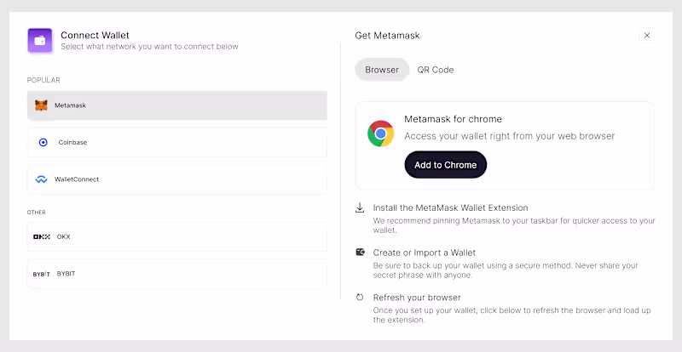The height and width of the screenshot is (352, 682).
Task: Click the Chrome browser logo
Action: [x=380, y=134]
